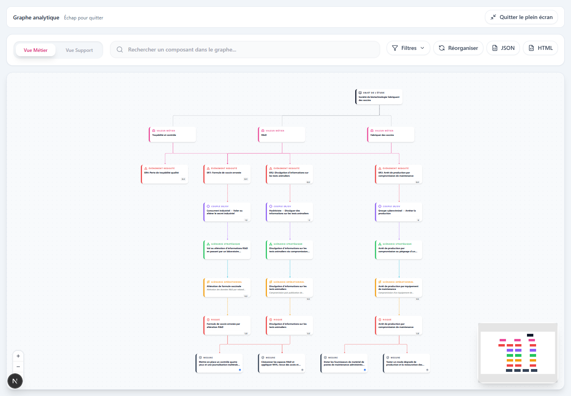Image resolution: width=571 pixels, height=396 pixels.
Task: Click briefcase icon on Fabriquer des vaccins node
Action: pyautogui.click(x=372, y=131)
